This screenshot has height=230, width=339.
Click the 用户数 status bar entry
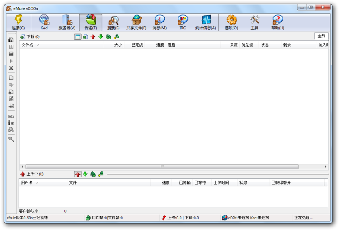(x=104, y=218)
